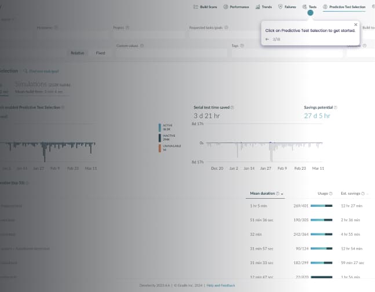Screen dimensions: 375x292
Task: Sort by Mean duration column arrow
Action: (282, 194)
